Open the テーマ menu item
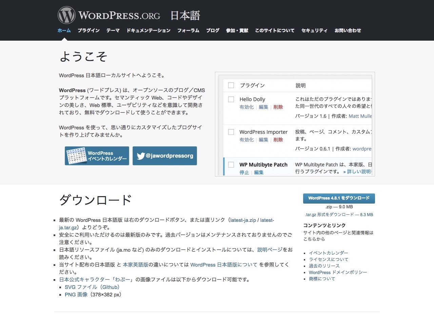This screenshot has width=434, height=314. pyautogui.click(x=113, y=30)
